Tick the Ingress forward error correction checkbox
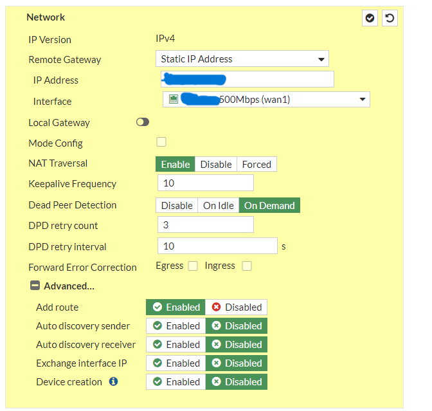 pyautogui.click(x=247, y=266)
